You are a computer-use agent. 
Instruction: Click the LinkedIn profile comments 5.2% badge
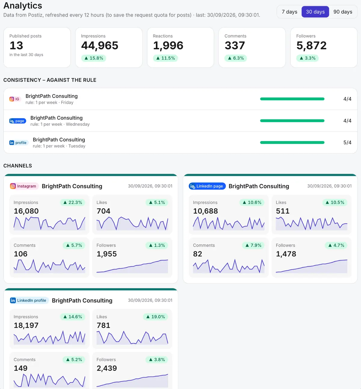pos(74,360)
